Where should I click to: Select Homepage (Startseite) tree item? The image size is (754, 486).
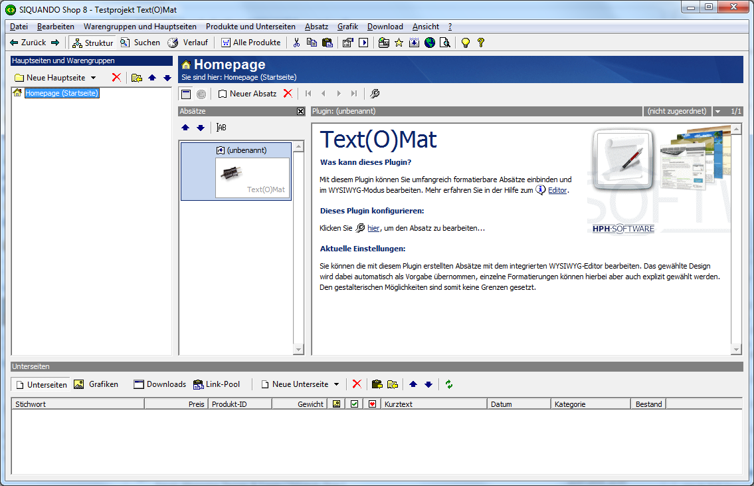[62, 93]
